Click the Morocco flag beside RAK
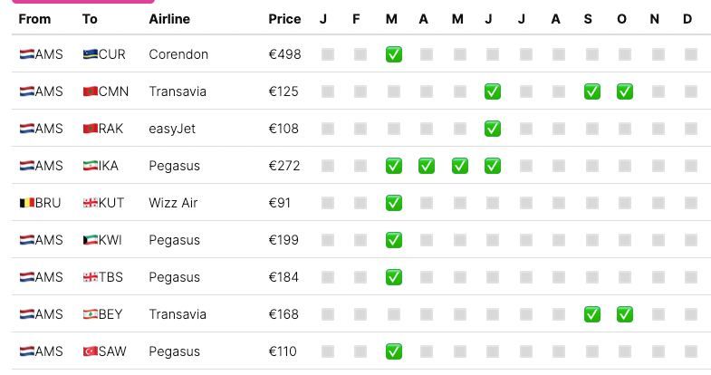 tap(90, 129)
